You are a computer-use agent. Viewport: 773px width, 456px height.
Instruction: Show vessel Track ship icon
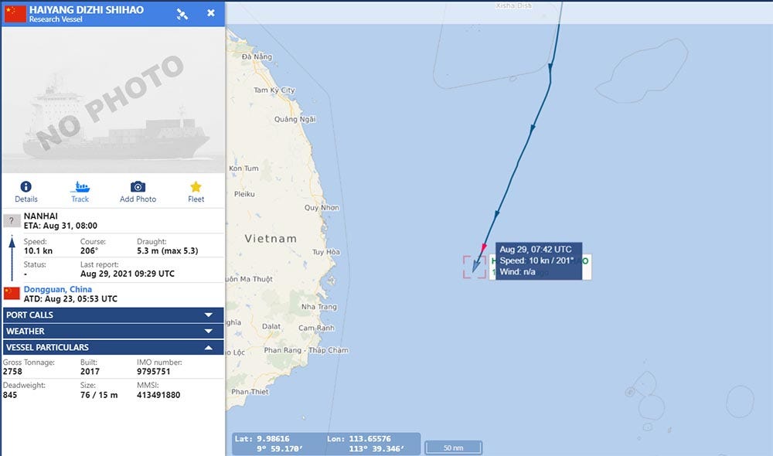click(80, 186)
